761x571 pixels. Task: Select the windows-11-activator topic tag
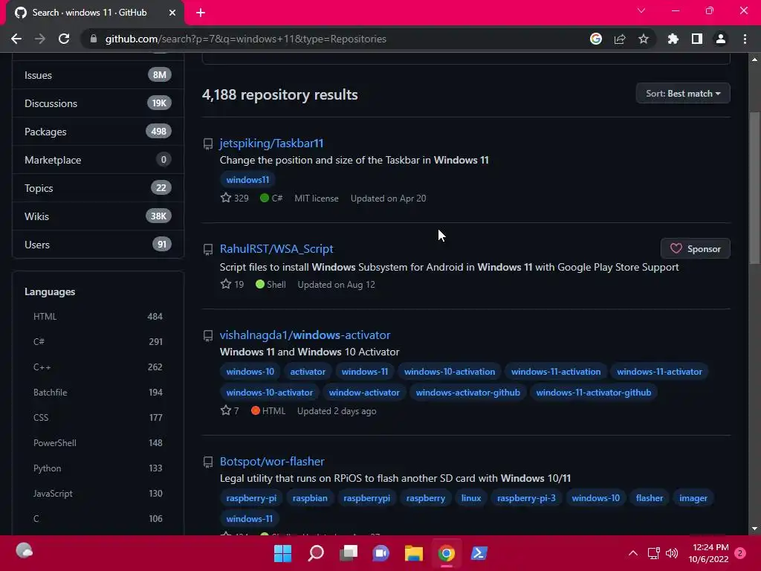pyautogui.click(x=659, y=372)
